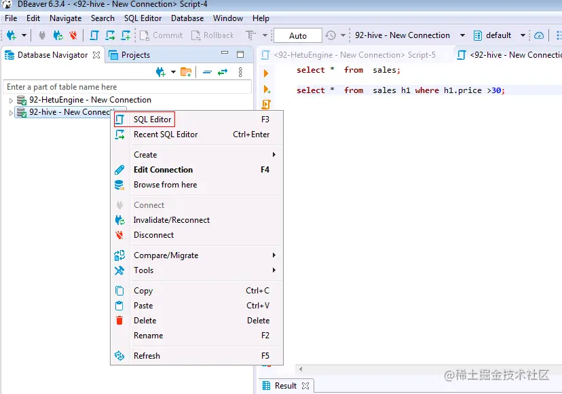Choose Refresh from the context menu

(196, 356)
